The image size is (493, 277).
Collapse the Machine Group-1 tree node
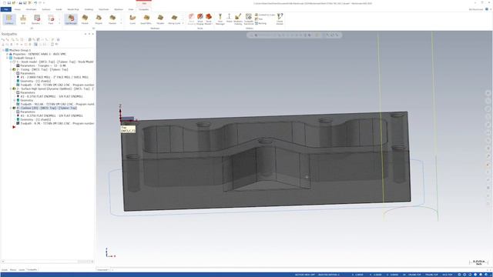3,50
